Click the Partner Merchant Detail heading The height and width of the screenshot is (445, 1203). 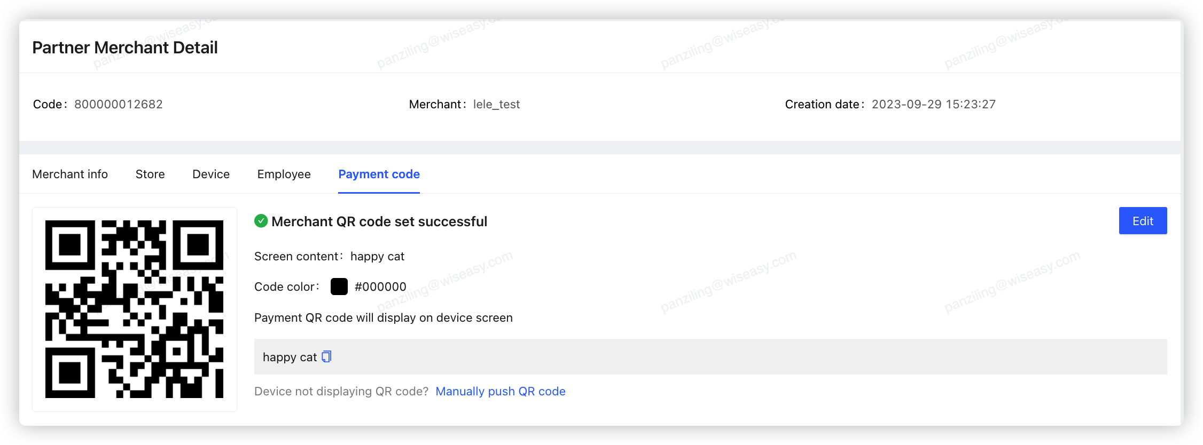124,47
